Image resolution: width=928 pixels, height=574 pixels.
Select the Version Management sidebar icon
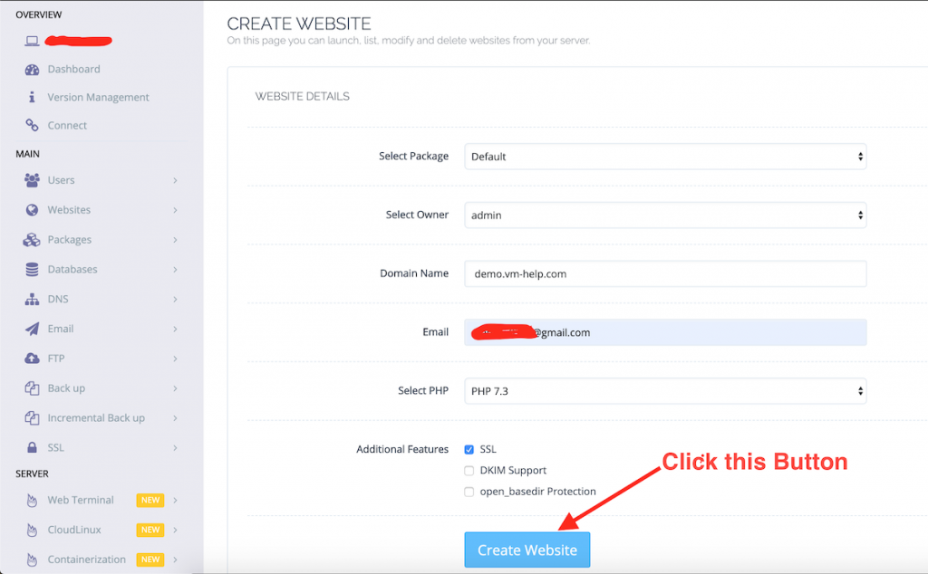32,97
